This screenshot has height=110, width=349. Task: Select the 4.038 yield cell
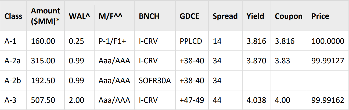tap(256, 100)
